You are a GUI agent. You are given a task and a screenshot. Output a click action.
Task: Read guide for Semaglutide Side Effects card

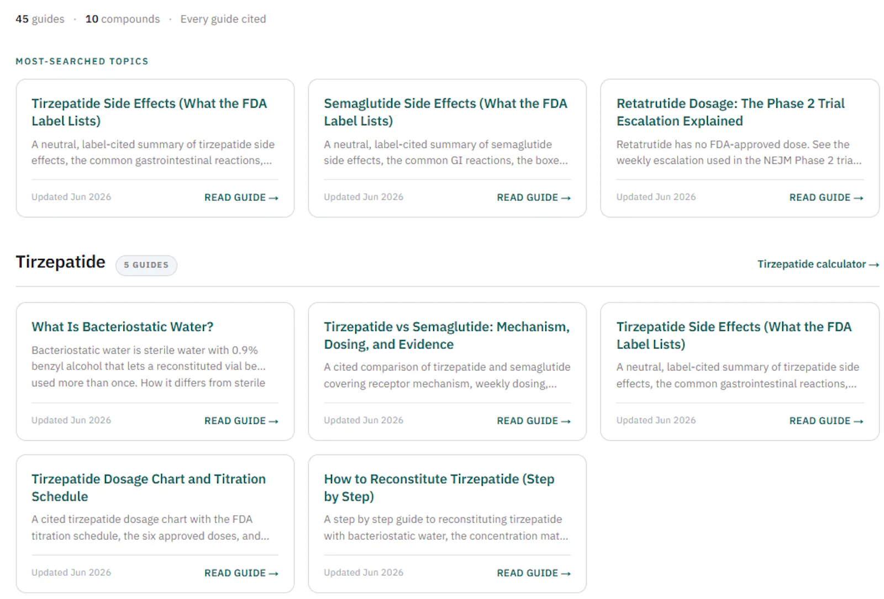coord(533,197)
